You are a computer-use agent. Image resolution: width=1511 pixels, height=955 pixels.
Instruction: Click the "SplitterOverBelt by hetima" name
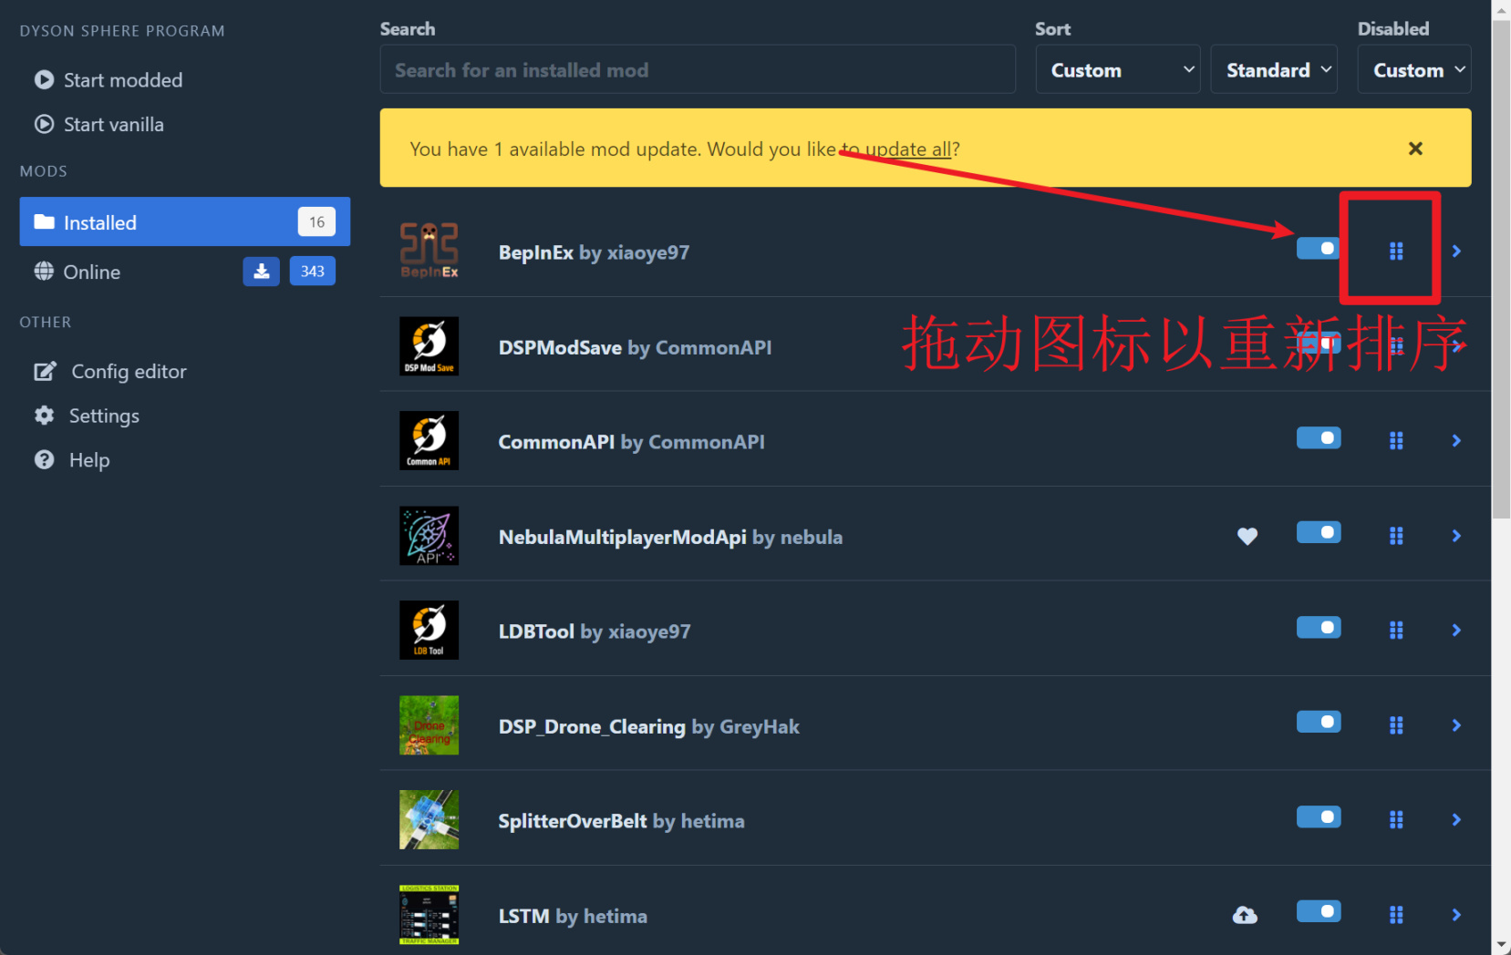(621, 821)
